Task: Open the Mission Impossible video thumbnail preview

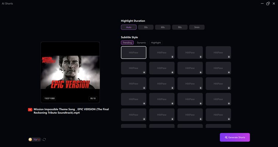Action: point(70,72)
